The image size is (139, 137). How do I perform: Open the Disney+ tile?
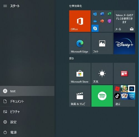(x=124, y=44)
